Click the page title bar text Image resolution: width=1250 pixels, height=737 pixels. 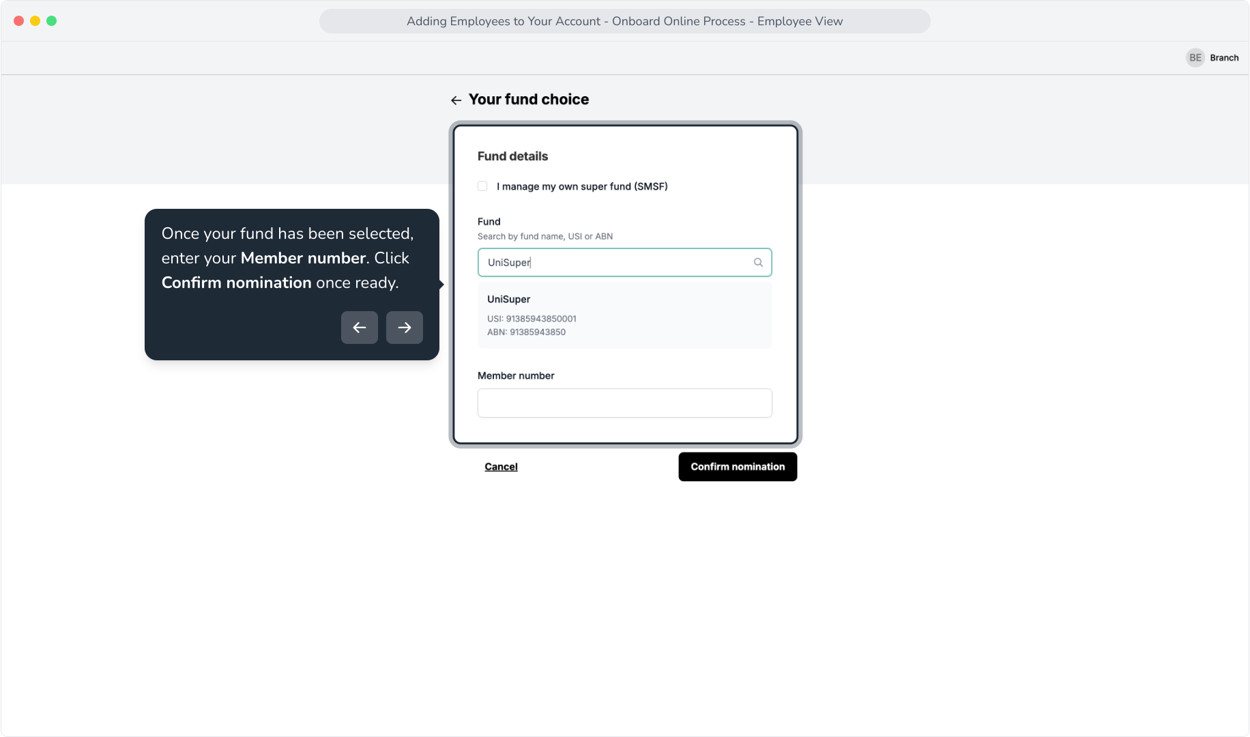(624, 21)
